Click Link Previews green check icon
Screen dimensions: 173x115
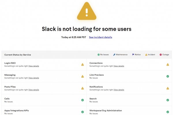168,76
